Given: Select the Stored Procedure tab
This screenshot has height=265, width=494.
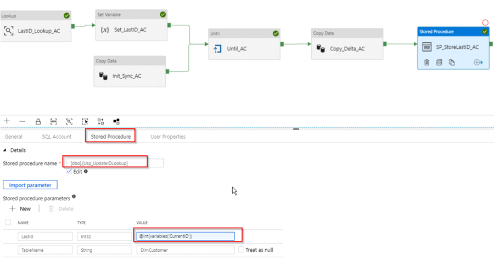Looking at the screenshot, I should pyautogui.click(x=110, y=137).
